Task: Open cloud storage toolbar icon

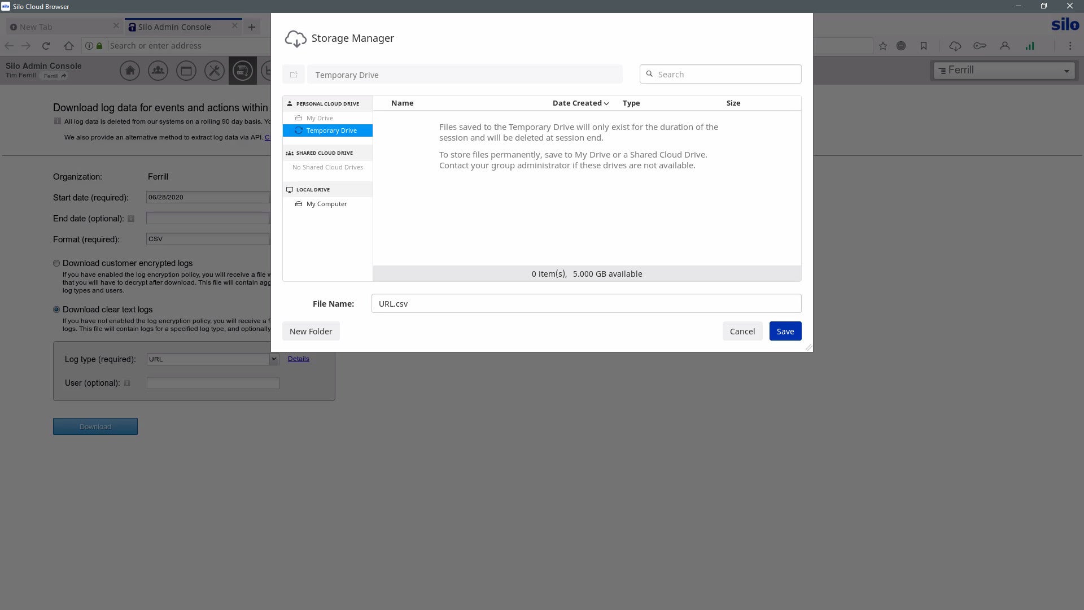Action: pos(955,46)
